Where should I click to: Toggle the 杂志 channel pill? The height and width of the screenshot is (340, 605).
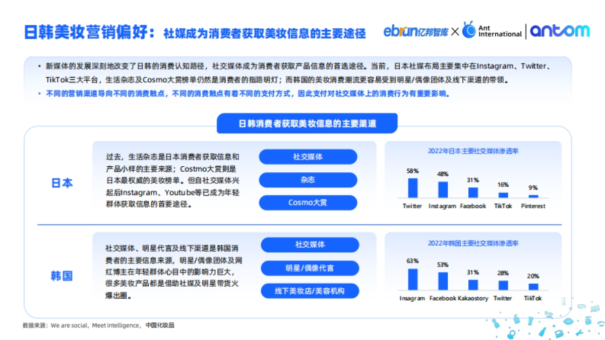(308, 180)
